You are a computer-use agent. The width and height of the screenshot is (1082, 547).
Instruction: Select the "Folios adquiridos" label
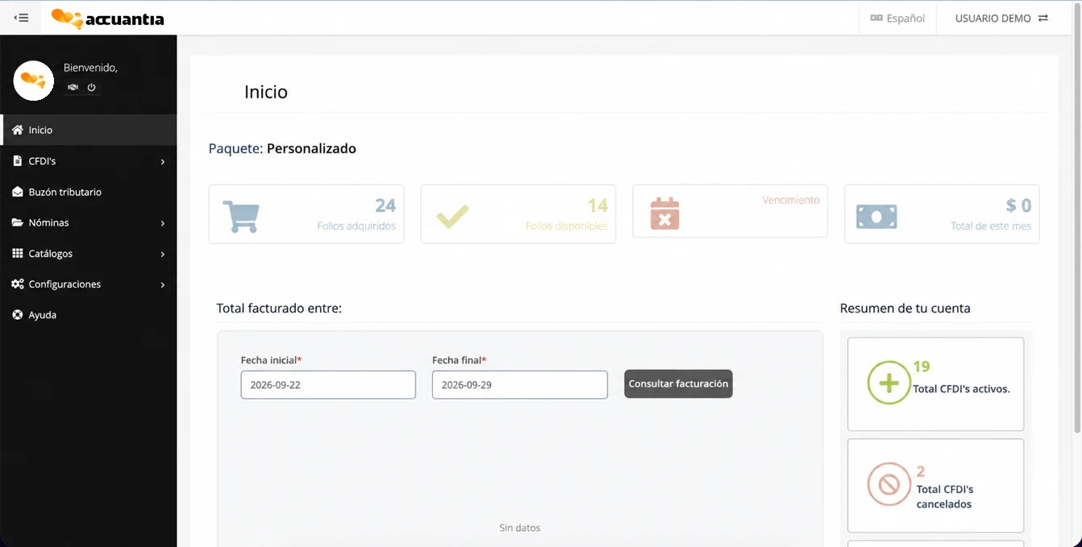pos(356,226)
